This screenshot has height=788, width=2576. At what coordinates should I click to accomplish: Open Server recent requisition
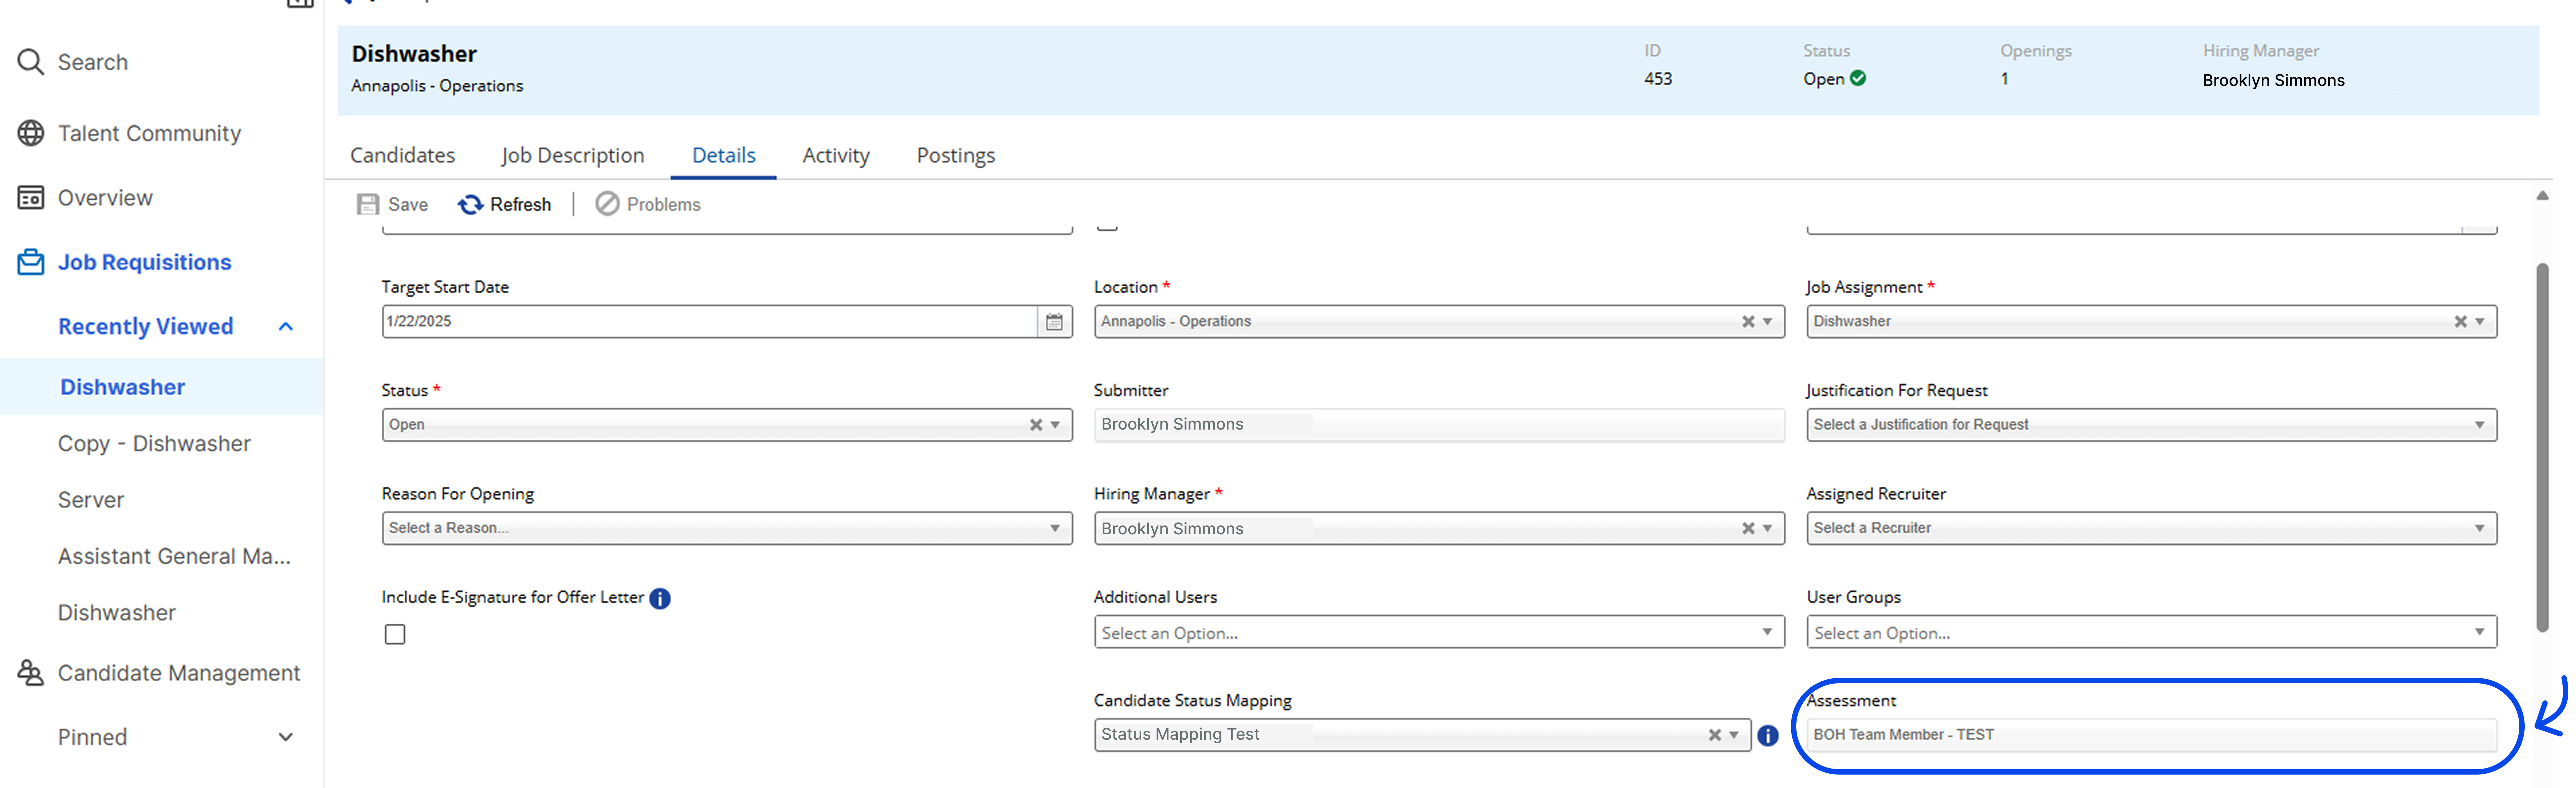click(x=91, y=500)
